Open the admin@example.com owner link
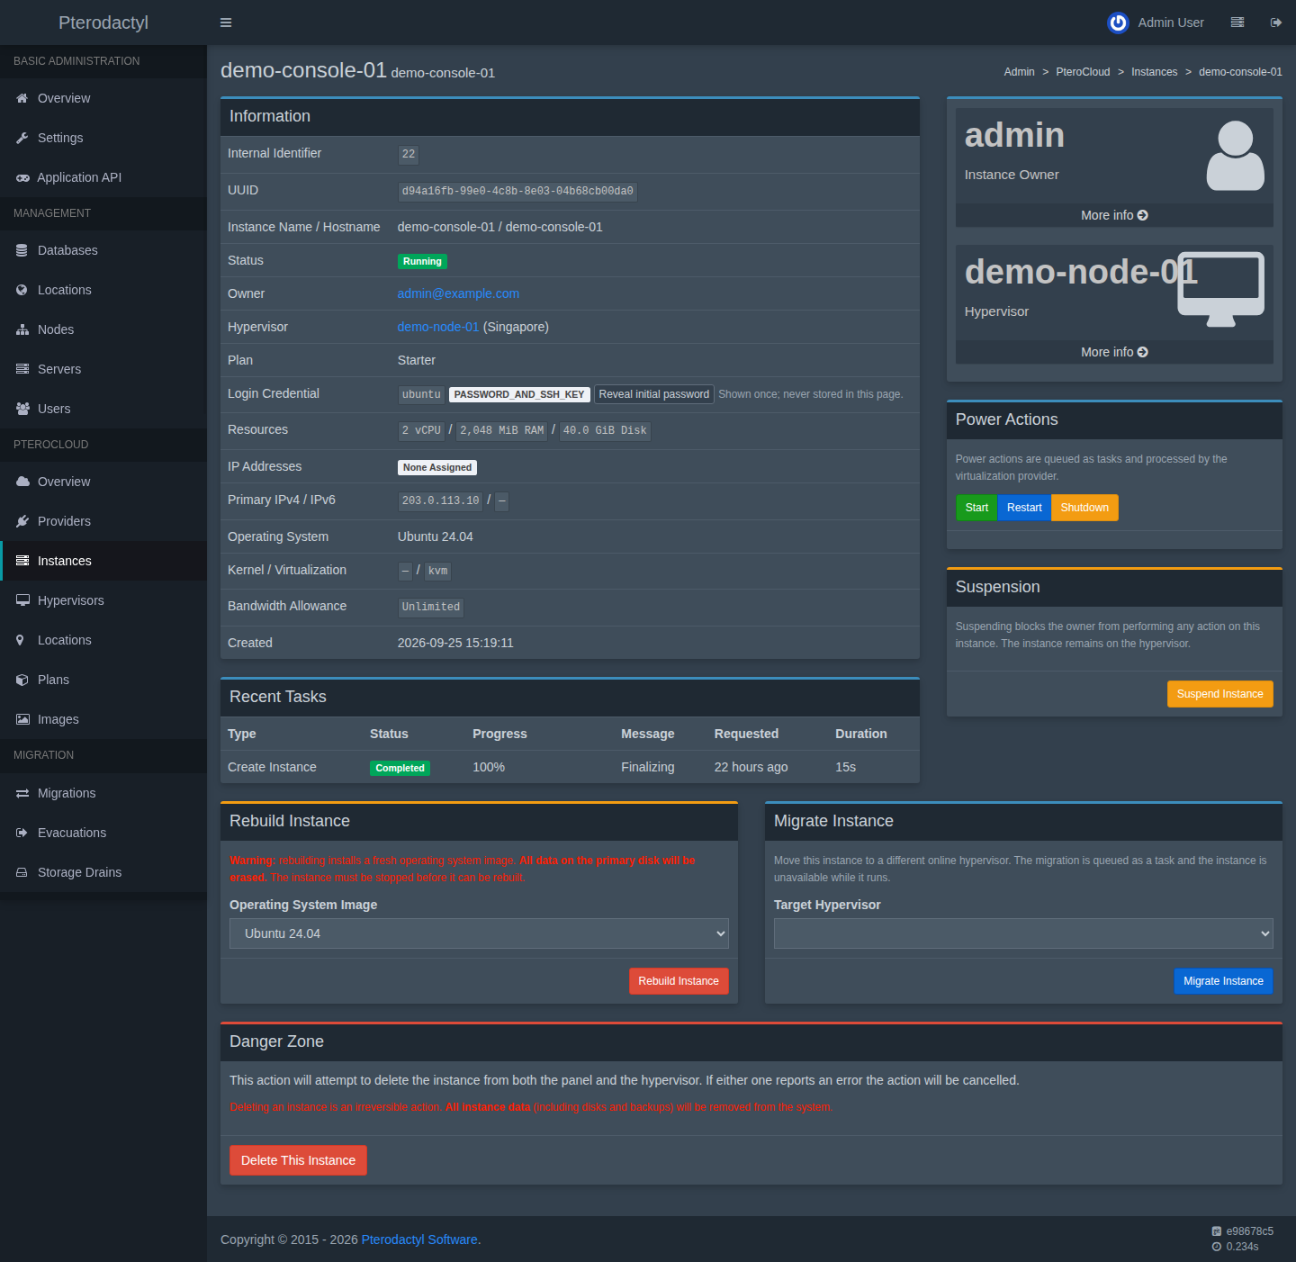 (x=458, y=293)
